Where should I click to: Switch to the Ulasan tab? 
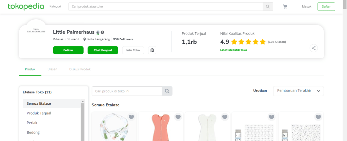(x=52, y=69)
